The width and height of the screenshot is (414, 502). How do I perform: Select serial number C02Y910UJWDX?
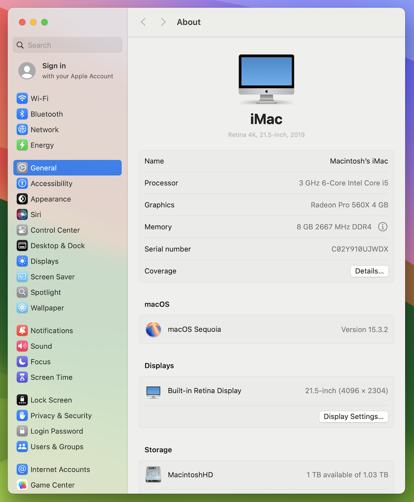pos(360,249)
